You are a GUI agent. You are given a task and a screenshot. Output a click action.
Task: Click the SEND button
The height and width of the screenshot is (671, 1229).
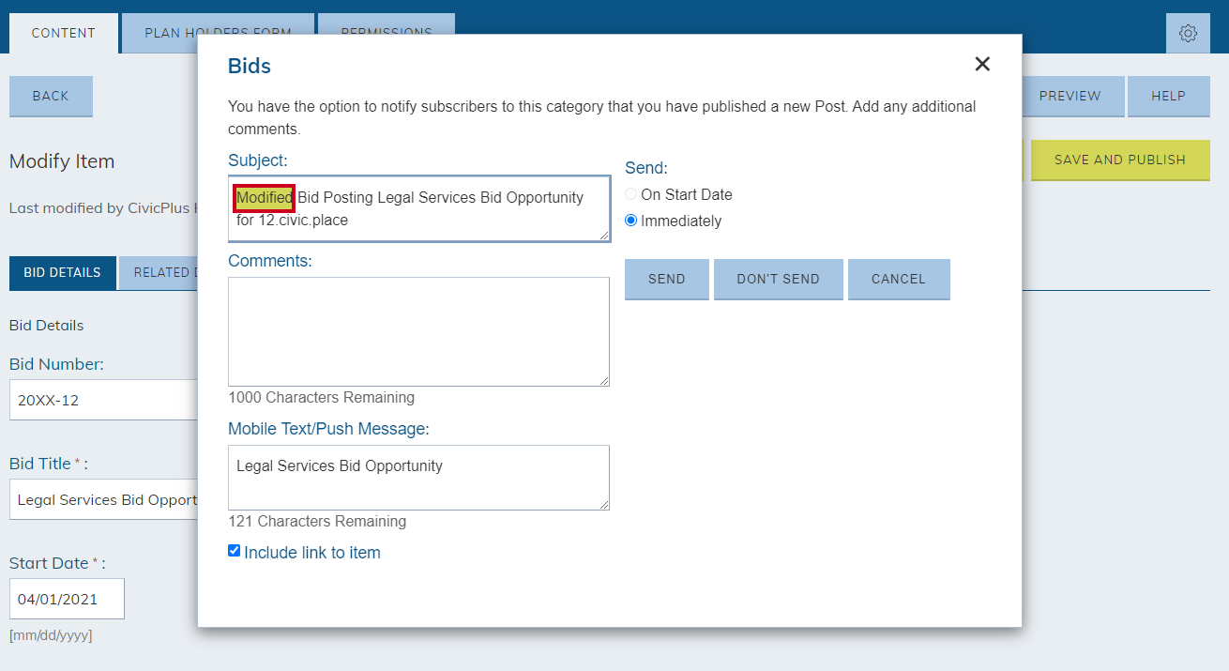tap(667, 279)
